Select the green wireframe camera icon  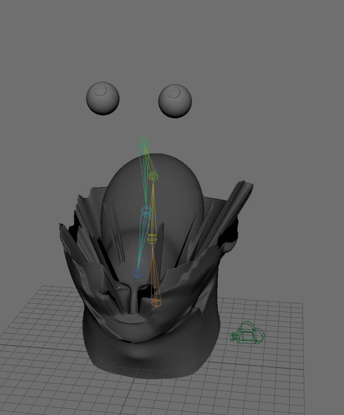tap(248, 333)
